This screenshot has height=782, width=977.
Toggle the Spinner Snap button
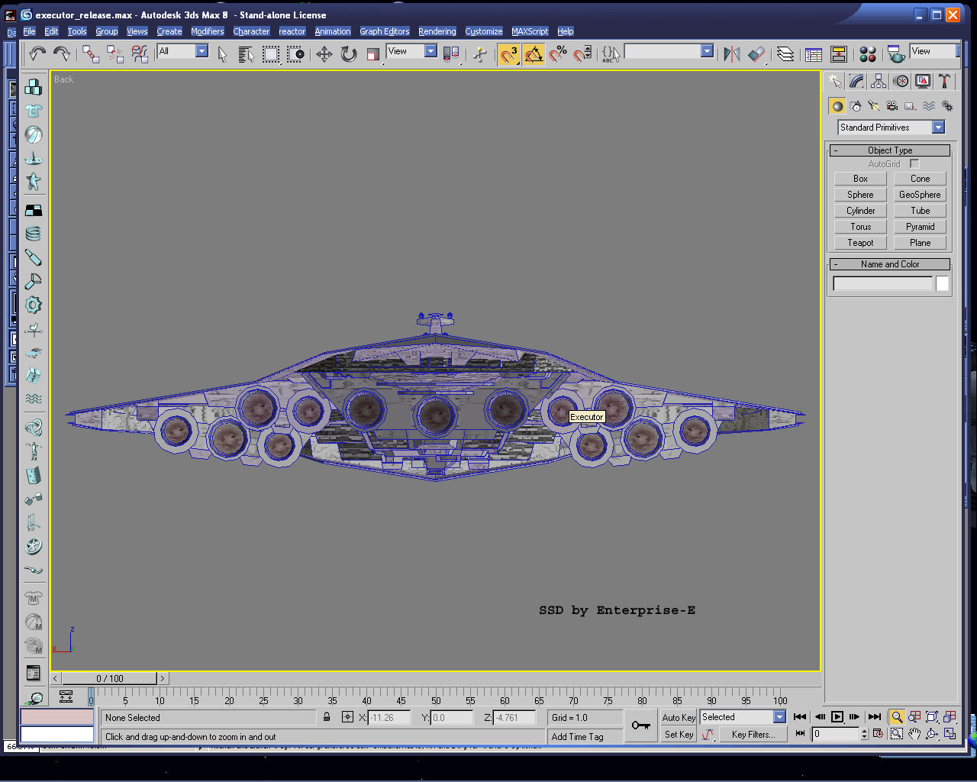coord(582,53)
